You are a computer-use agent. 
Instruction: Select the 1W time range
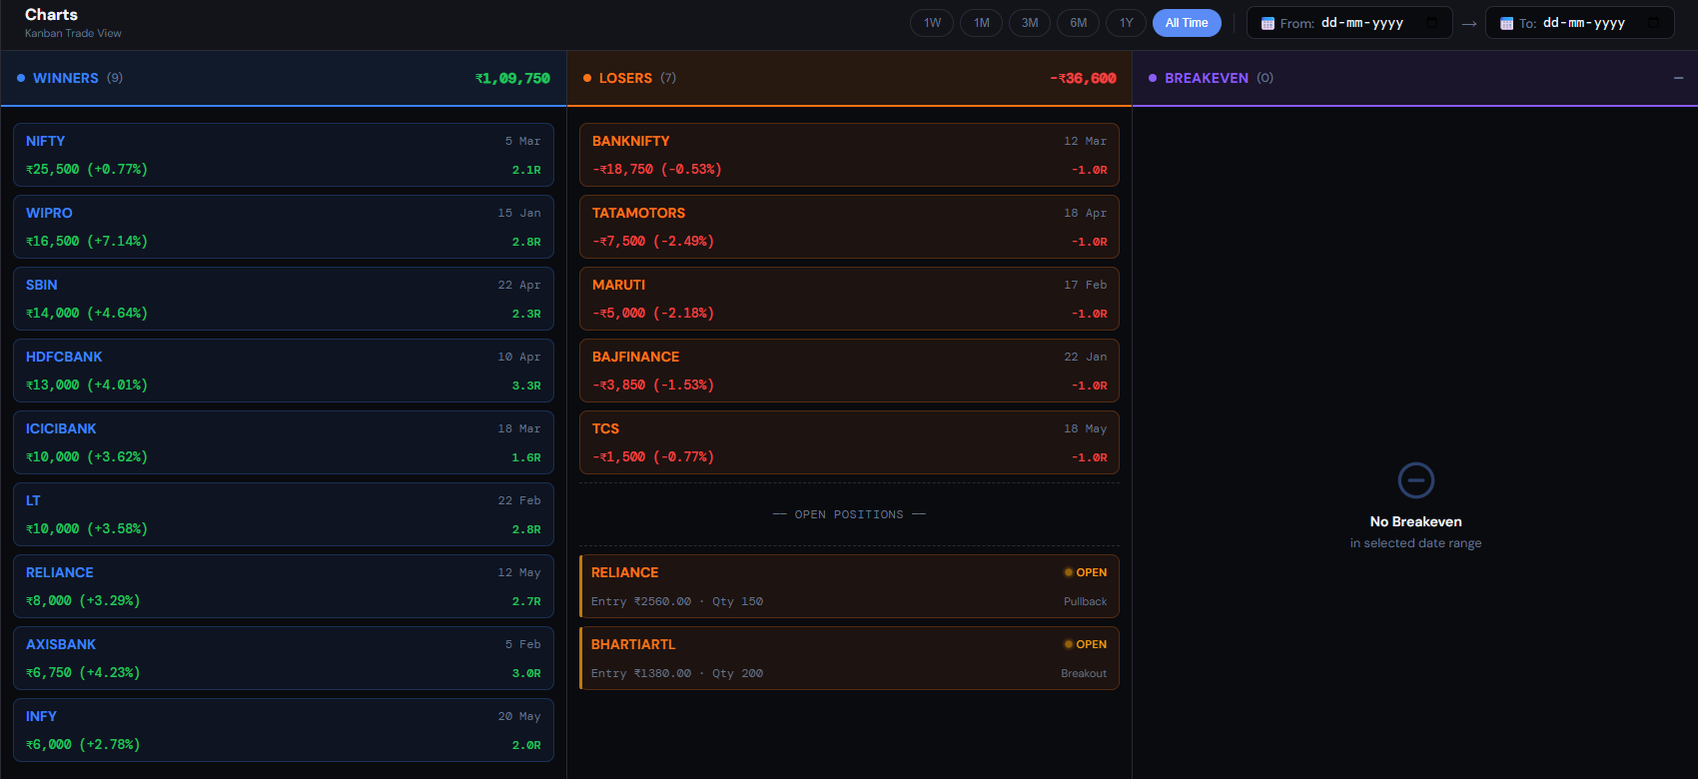(x=932, y=23)
